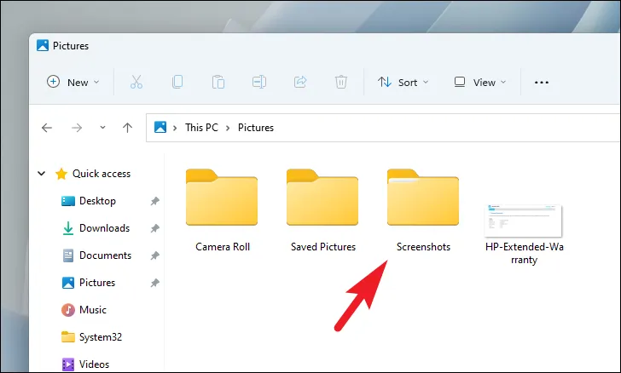Image resolution: width=621 pixels, height=373 pixels.
Task: Select Quick access in the sidebar
Action: (x=102, y=174)
